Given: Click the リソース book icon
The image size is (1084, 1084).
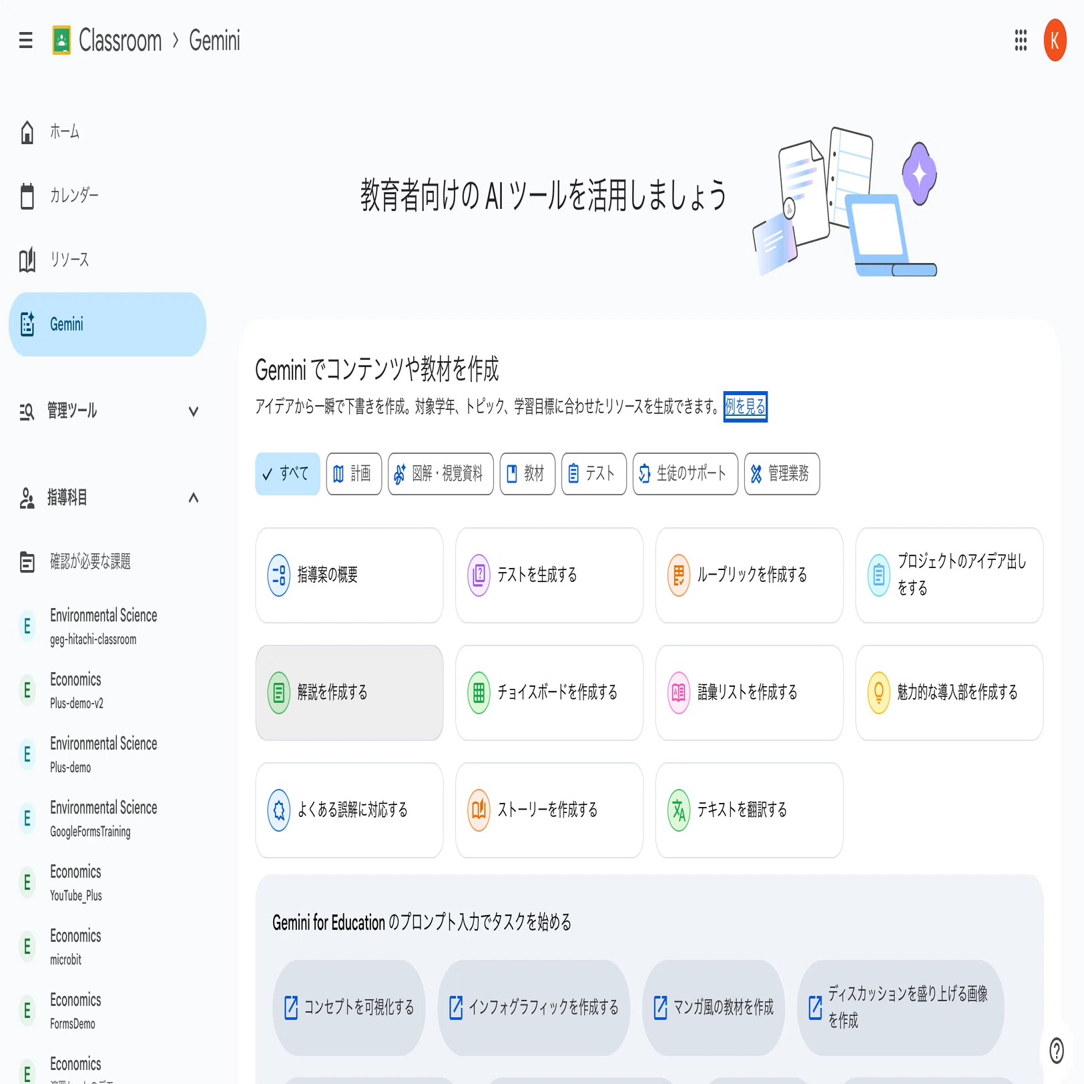Looking at the screenshot, I should [27, 260].
